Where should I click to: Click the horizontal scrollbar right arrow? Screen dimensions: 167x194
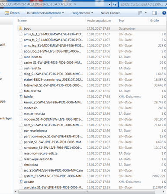[x=164, y=191]
